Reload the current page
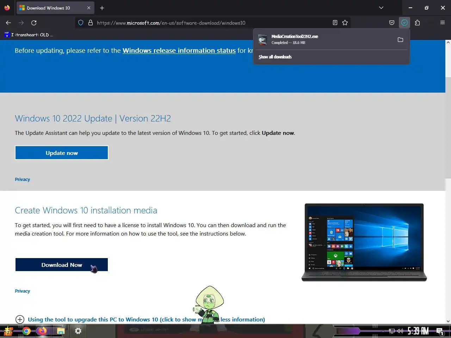Screen dimensions: 451x338 coord(34,23)
